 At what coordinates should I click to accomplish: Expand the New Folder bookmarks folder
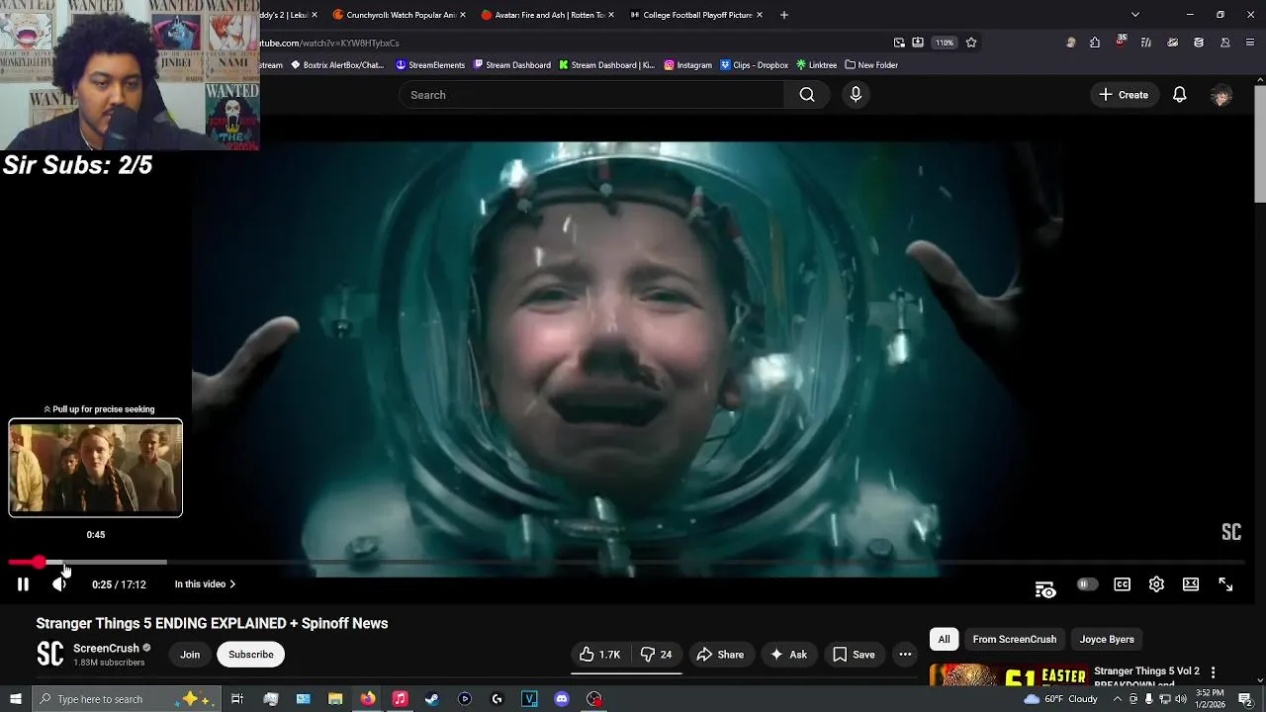(871, 65)
